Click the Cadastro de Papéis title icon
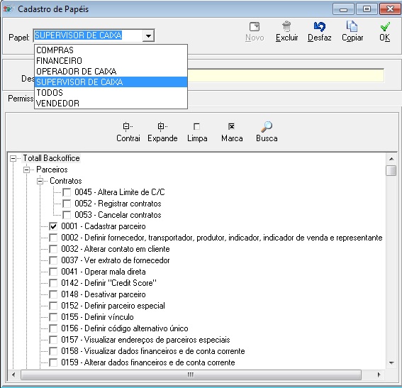The width and height of the screenshot is (402, 388). pos(8,9)
